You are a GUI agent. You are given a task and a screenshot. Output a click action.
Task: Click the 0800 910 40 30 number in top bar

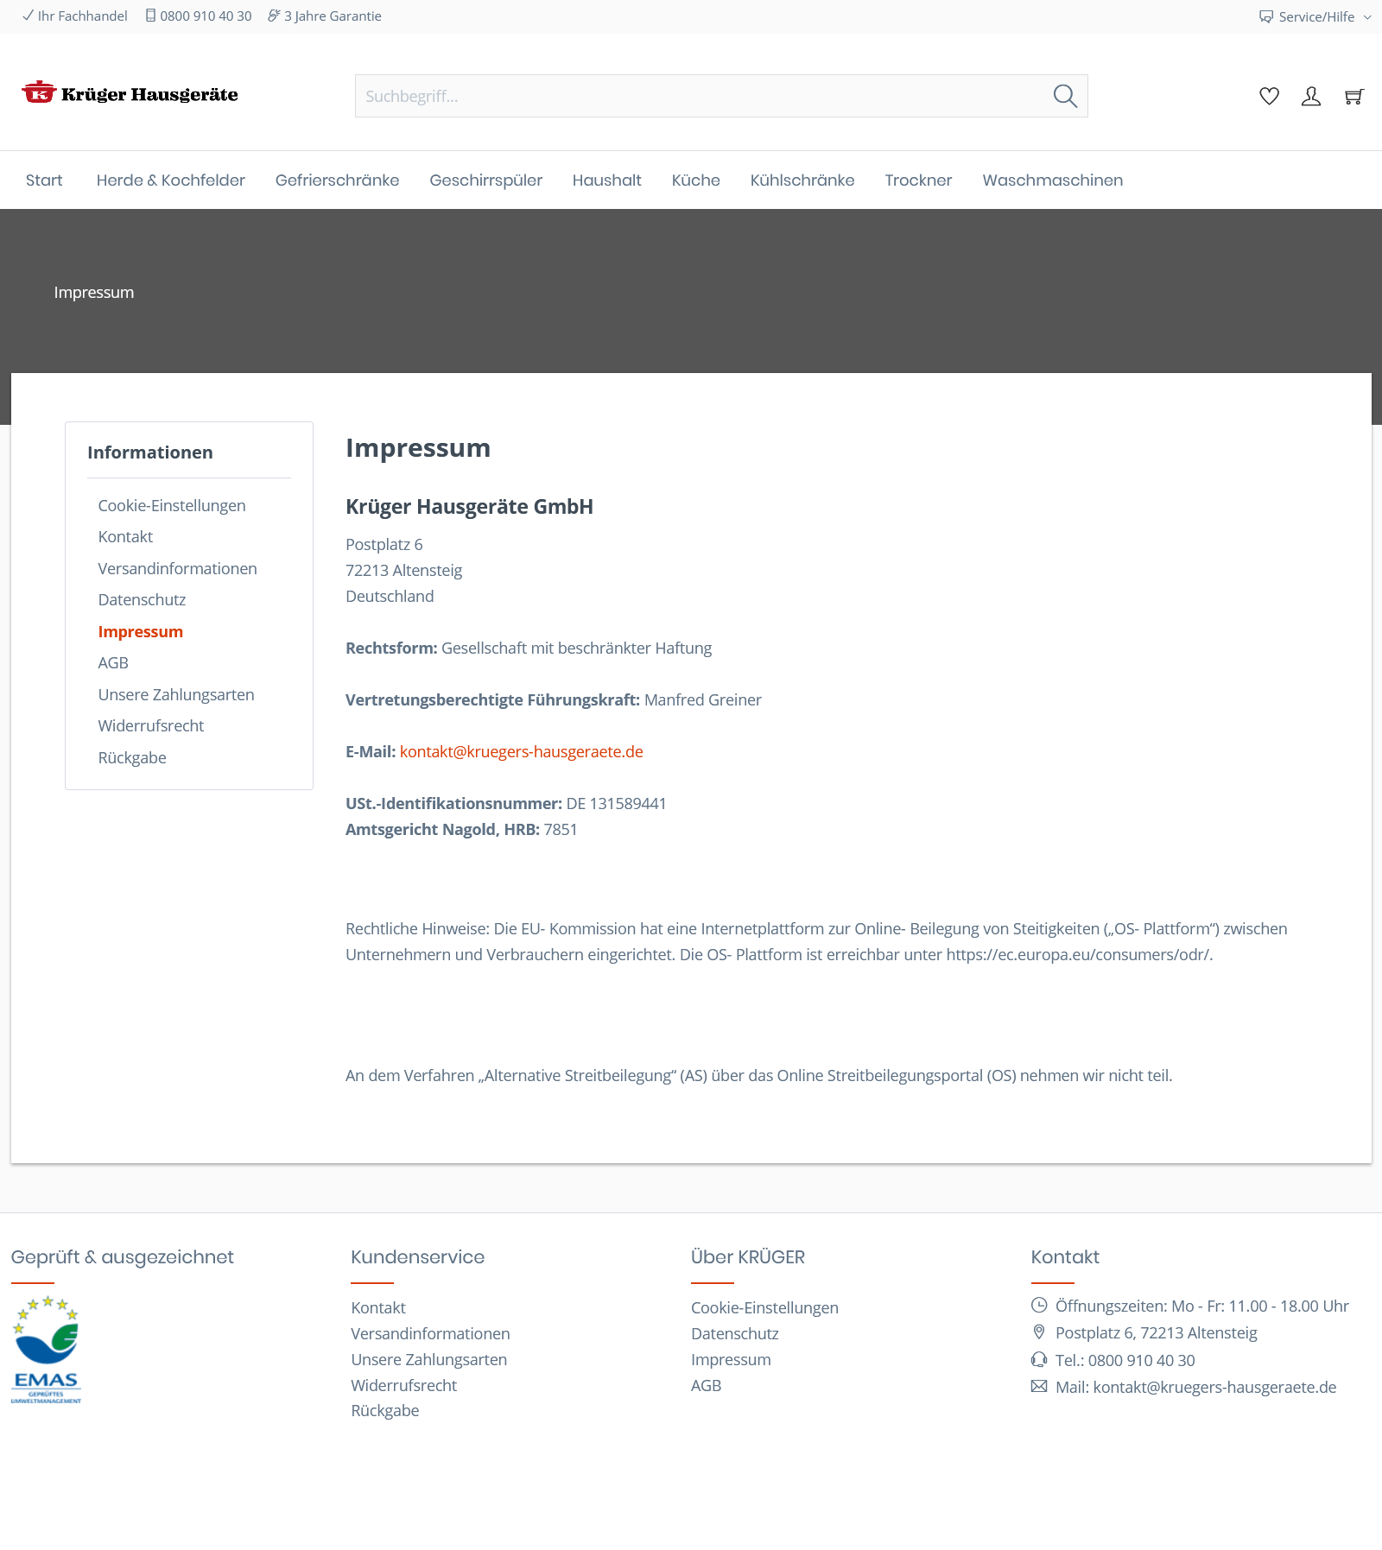pyautogui.click(x=206, y=16)
